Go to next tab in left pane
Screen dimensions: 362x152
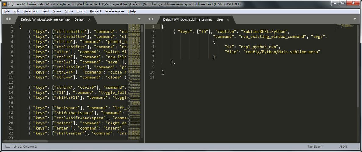click(10, 19)
